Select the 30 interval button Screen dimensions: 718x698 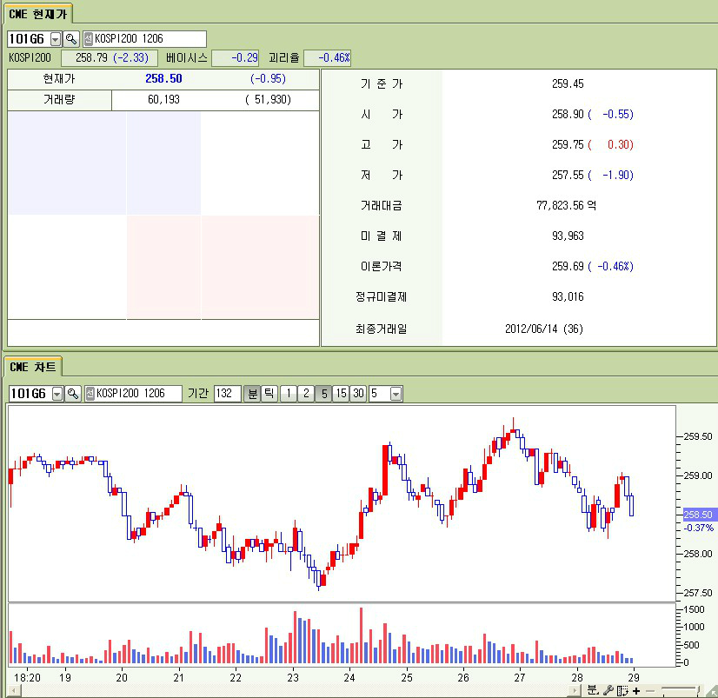point(358,394)
